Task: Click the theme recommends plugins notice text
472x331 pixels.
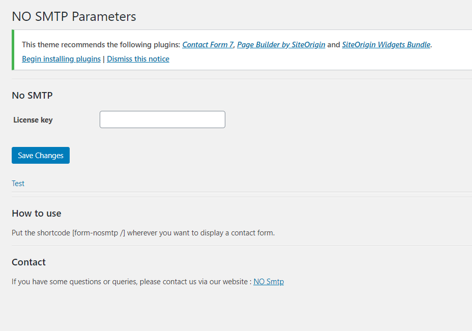Action: point(102,45)
